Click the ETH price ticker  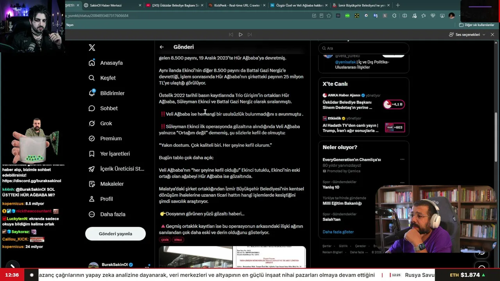tap(467, 275)
